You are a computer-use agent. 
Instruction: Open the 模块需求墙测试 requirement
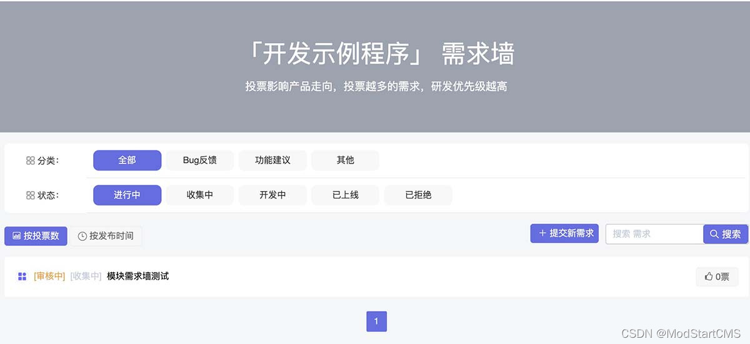coord(137,276)
